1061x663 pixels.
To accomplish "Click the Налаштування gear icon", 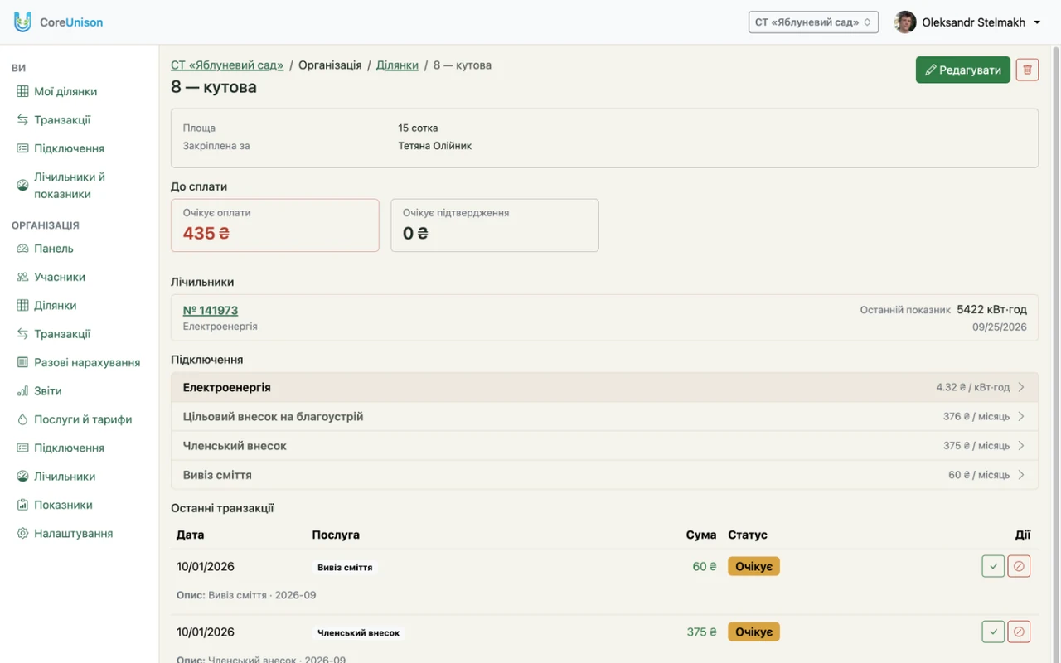I will coord(22,533).
